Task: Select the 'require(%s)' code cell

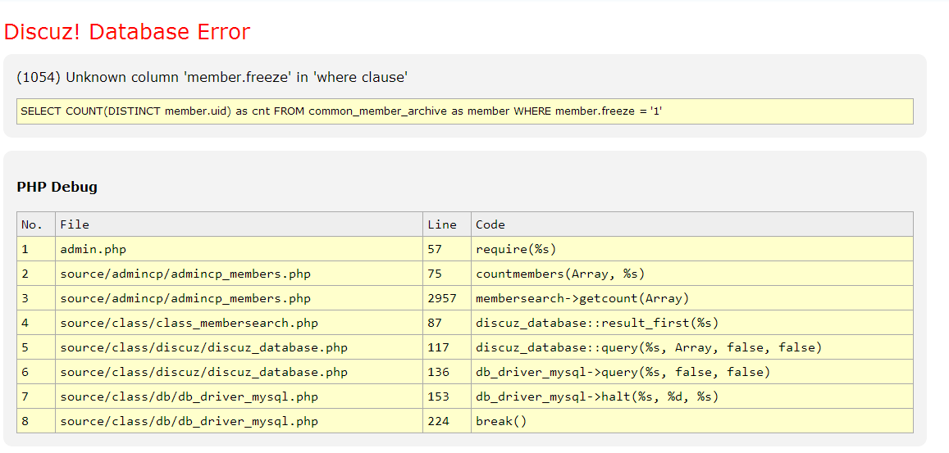Action: click(x=691, y=249)
